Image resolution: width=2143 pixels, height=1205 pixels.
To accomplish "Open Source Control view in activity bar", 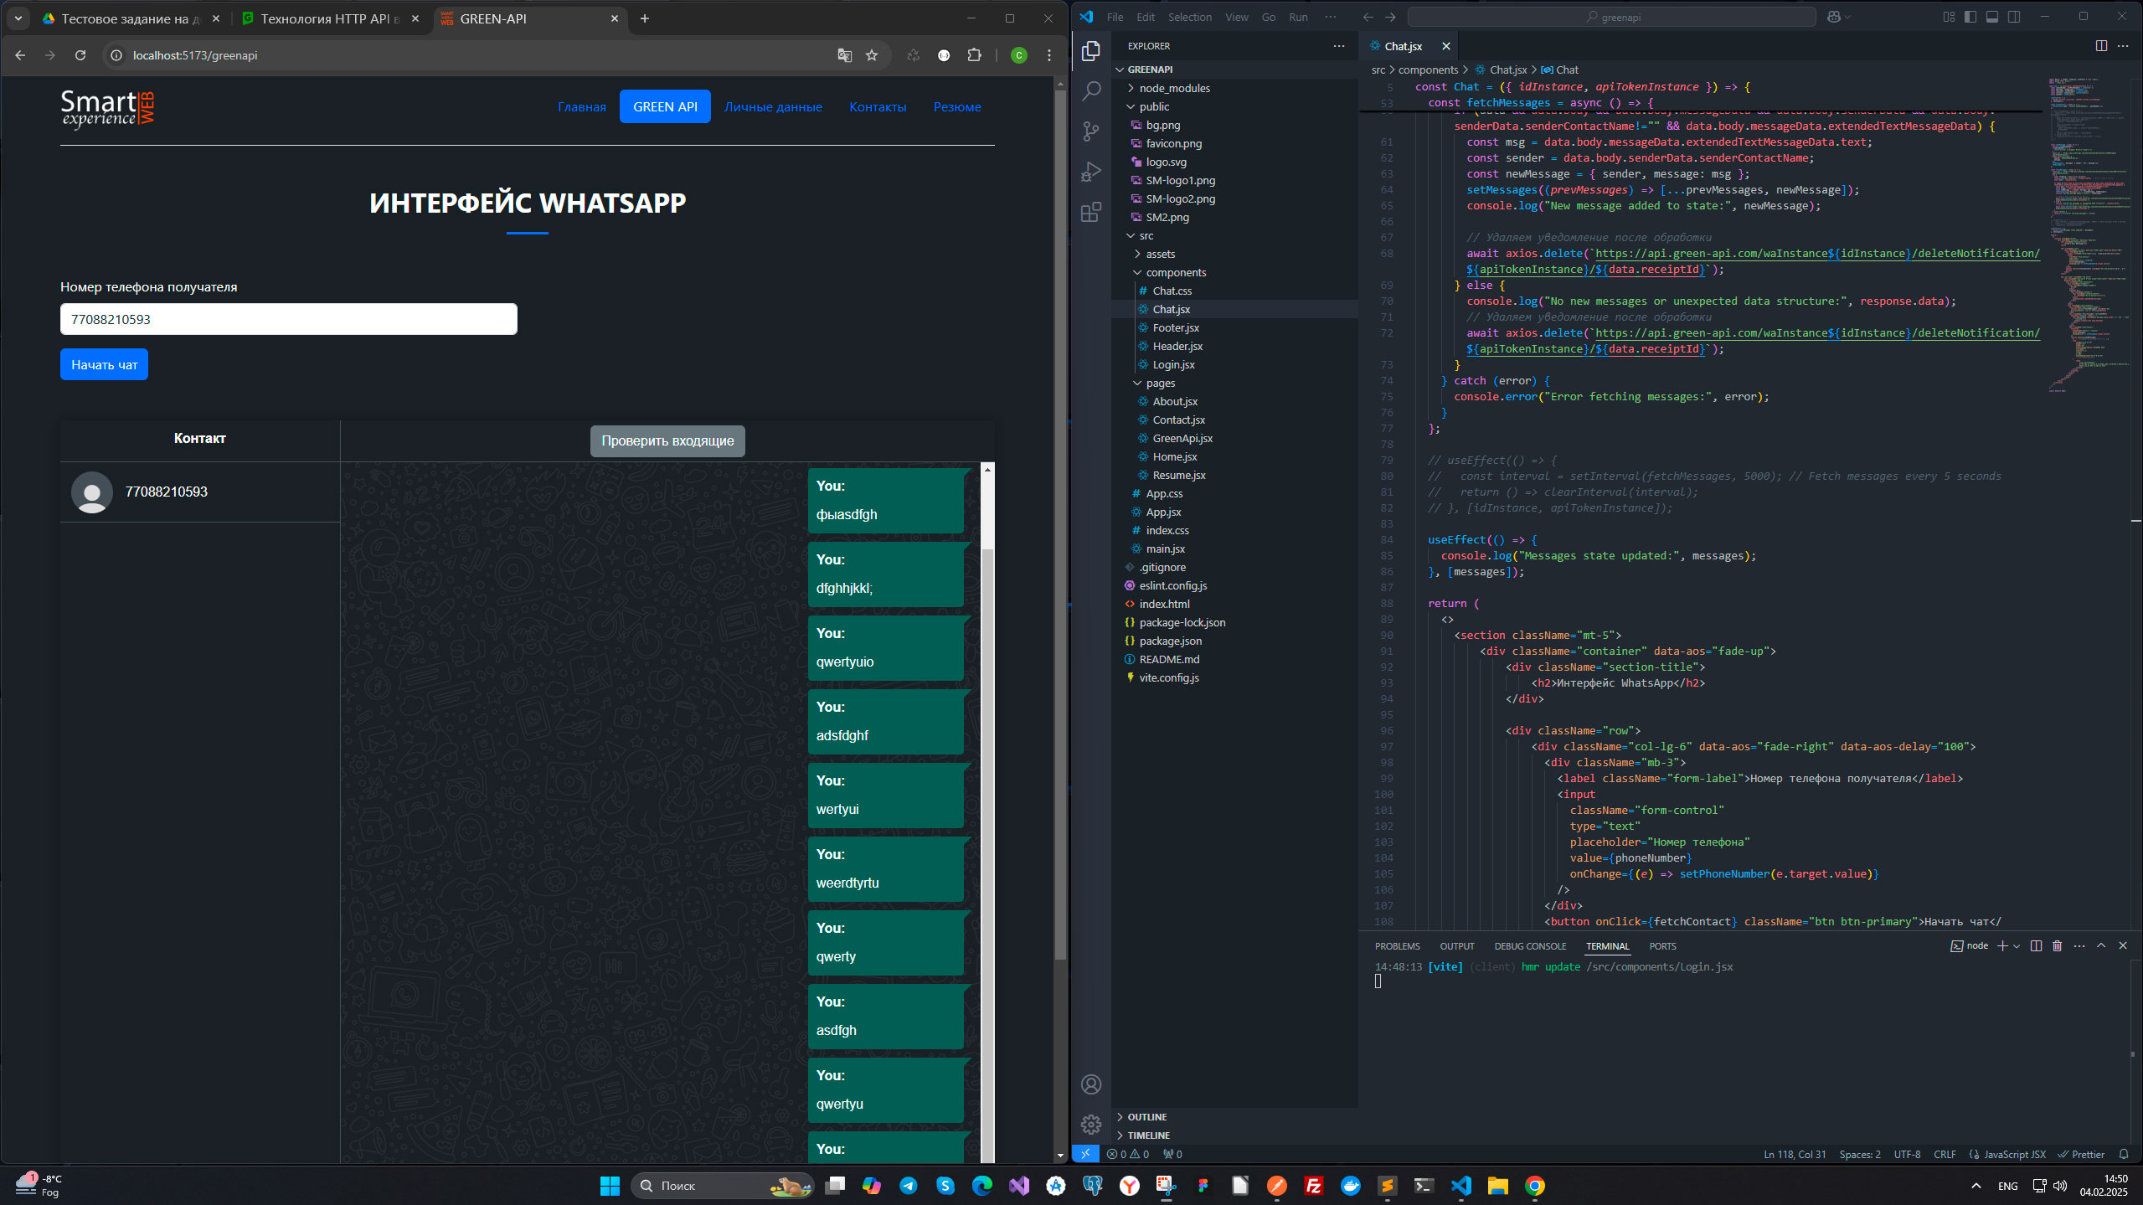I will point(1091,131).
